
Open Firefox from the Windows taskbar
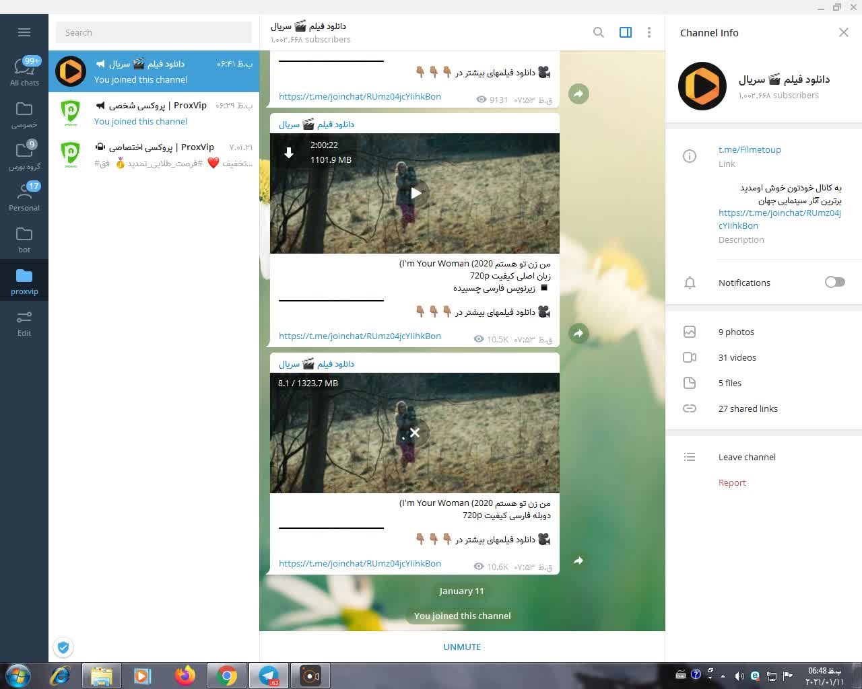pos(185,675)
